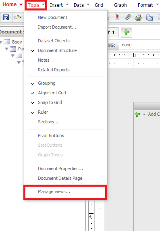Click the Add C link in panel
Viewport: 160px width, 231px height.
pos(154,114)
